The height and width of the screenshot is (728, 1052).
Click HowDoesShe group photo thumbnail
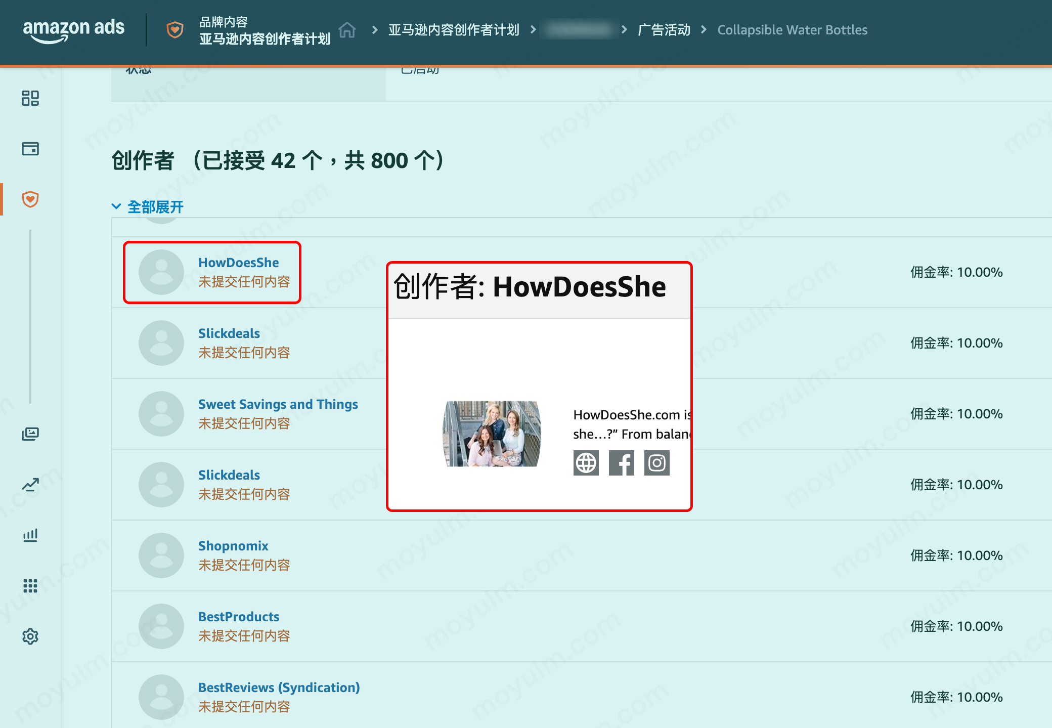[x=492, y=434]
